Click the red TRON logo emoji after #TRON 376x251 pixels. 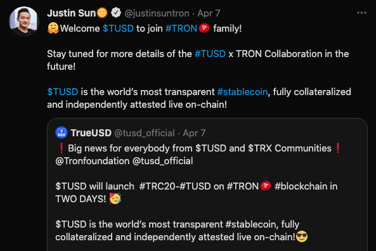click(x=204, y=28)
